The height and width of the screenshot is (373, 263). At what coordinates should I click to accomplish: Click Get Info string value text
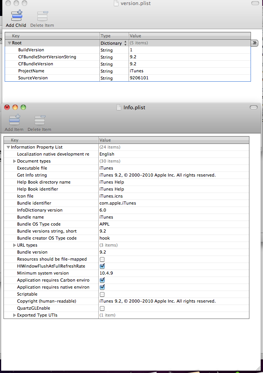coord(157,175)
